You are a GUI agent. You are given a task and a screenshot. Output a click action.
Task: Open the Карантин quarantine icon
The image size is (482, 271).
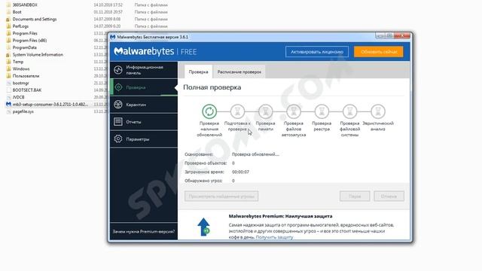(118, 105)
